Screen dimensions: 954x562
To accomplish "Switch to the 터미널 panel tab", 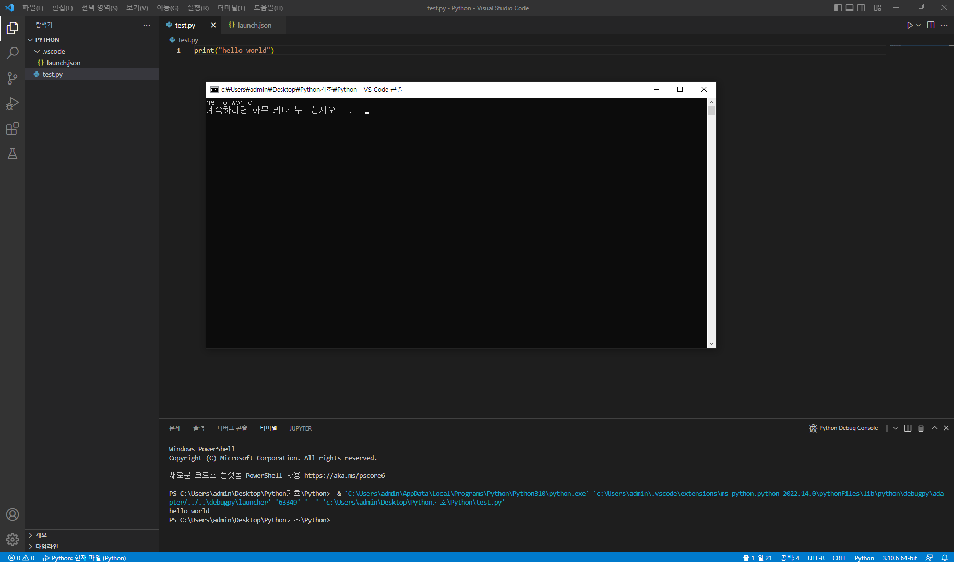I will [269, 428].
